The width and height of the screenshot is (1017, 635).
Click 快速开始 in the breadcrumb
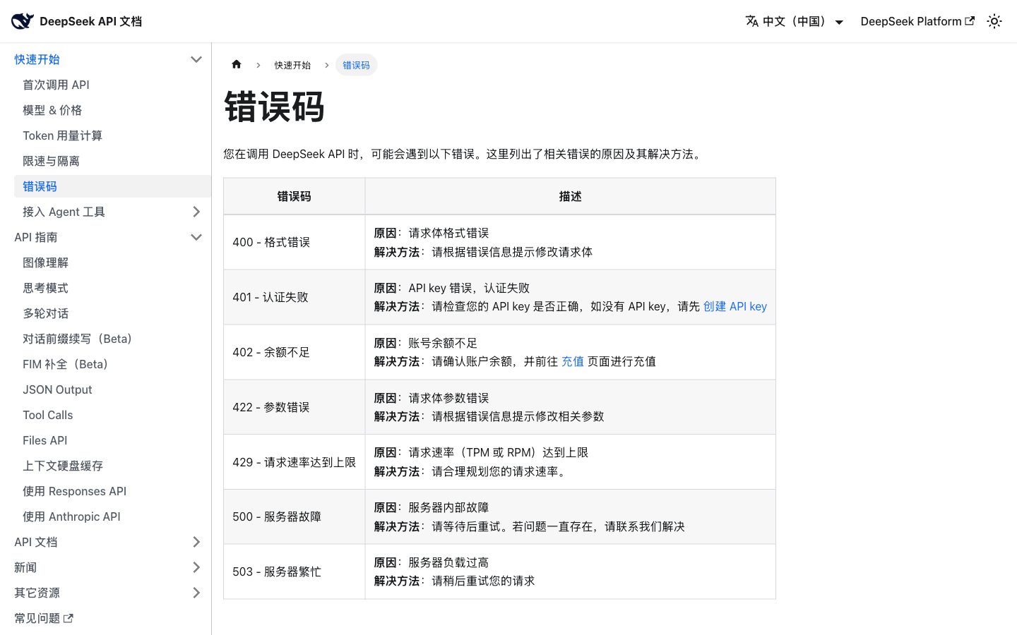tap(292, 65)
